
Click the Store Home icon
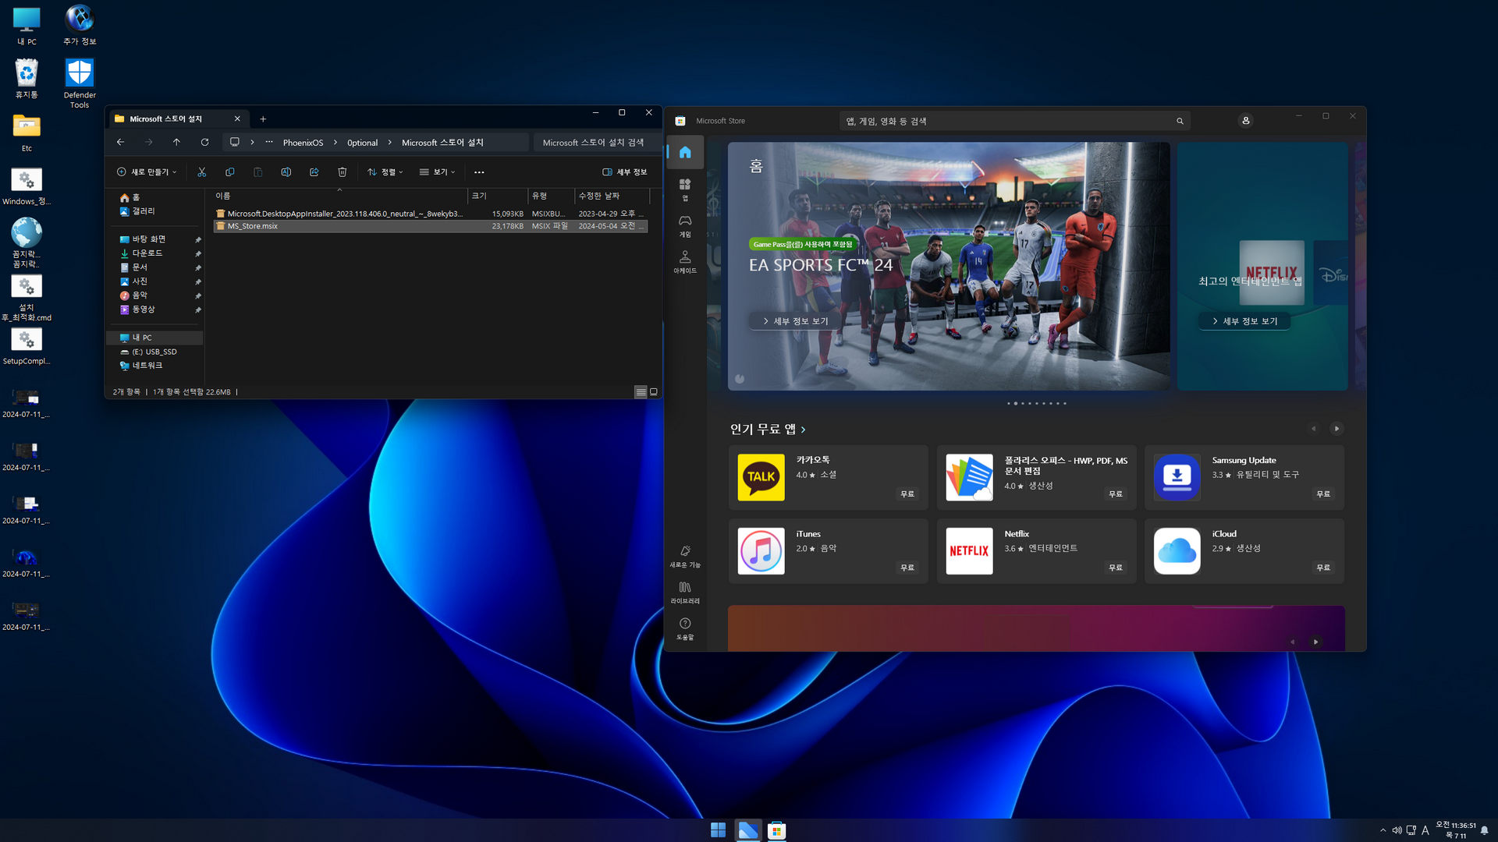coord(684,152)
